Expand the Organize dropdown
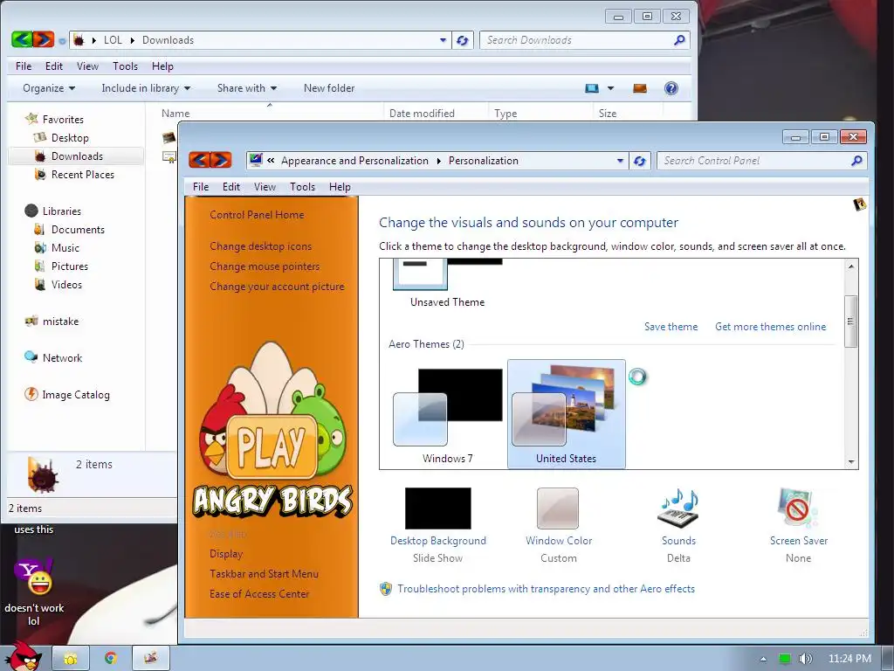Screen dimensions: 894x671 [x=49, y=88]
